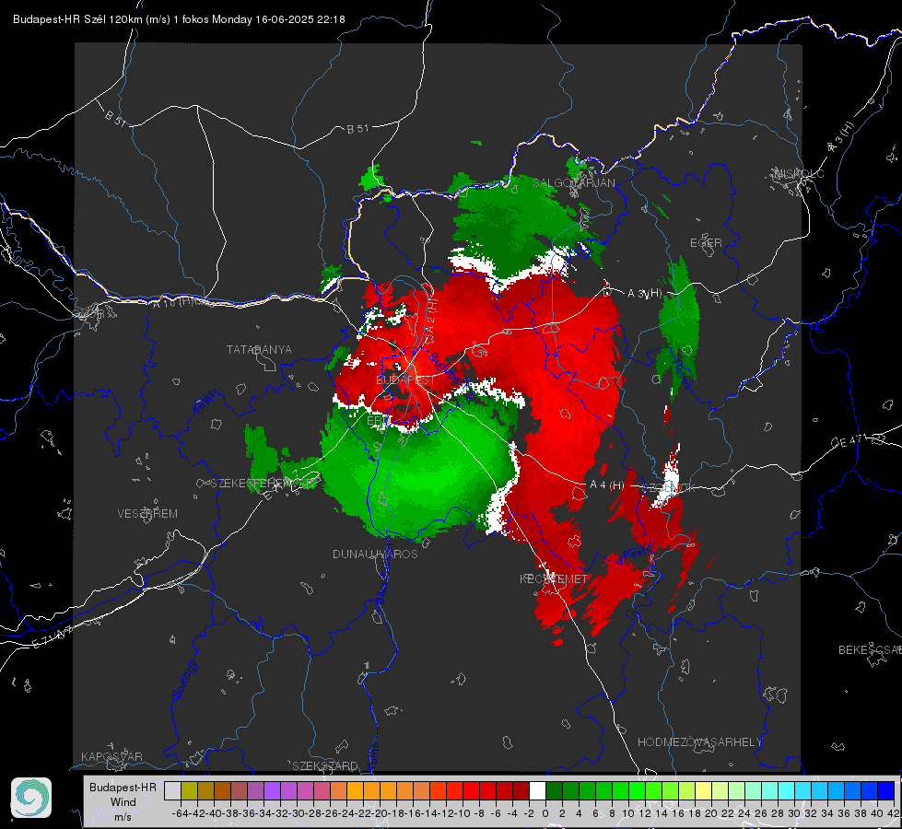The width and height of the screenshot is (902, 829).
Task: Click the bright green swatch between 10 and 12
Action: pyautogui.click(x=637, y=790)
